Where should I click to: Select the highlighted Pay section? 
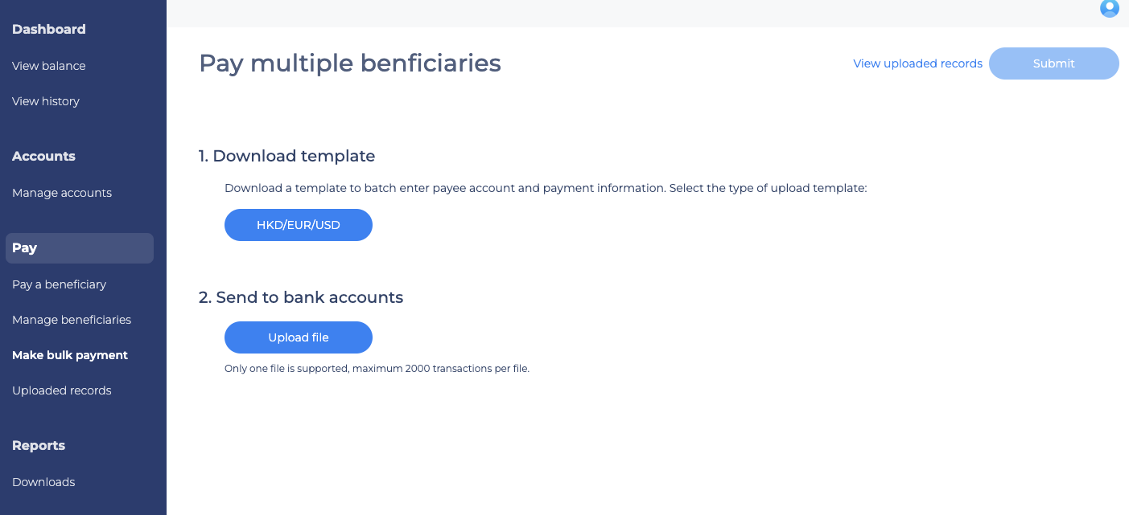(80, 248)
